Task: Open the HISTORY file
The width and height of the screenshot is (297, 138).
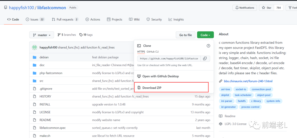Action: pyautogui.click(x=45, y=96)
